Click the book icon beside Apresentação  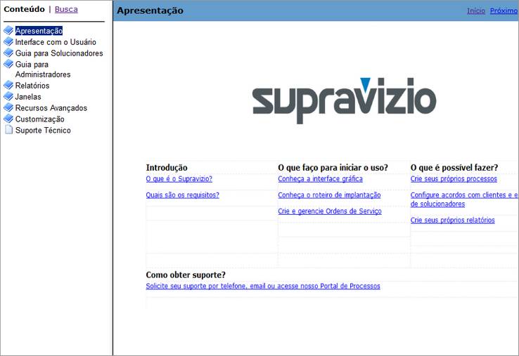coord(8,30)
